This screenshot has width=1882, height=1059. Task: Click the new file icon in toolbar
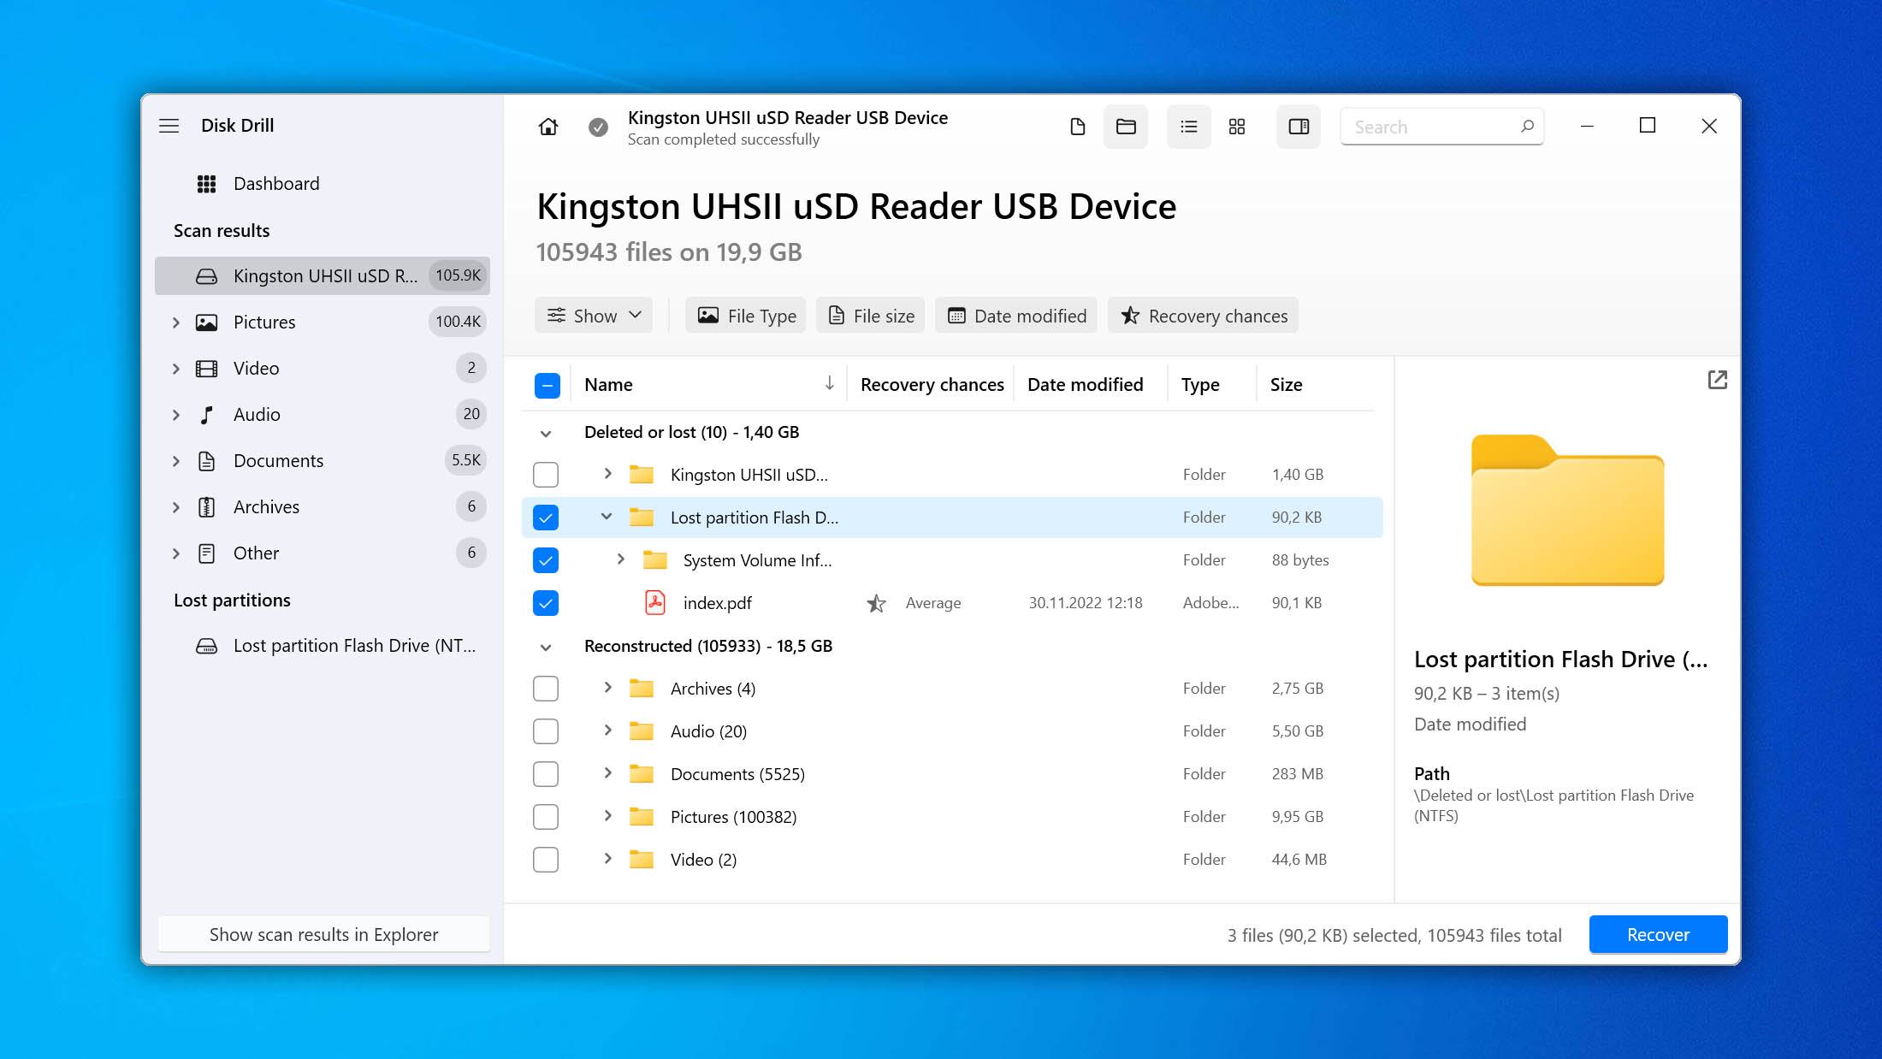point(1077,127)
